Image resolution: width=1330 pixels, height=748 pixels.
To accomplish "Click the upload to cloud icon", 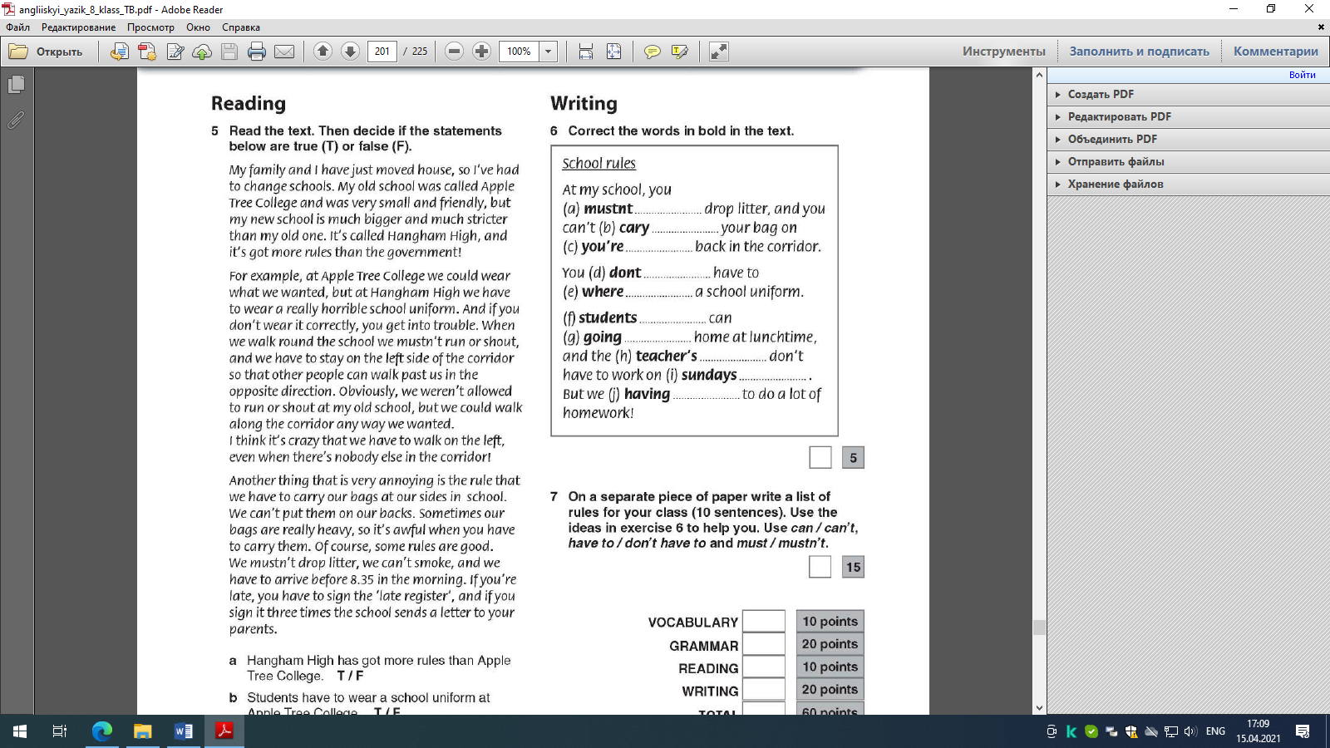I will point(202,52).
